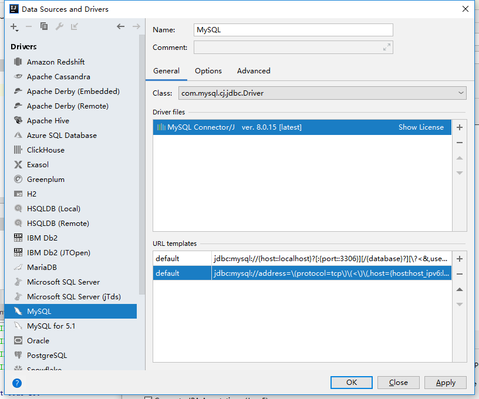Click the Add (+) data source icon

14,27
